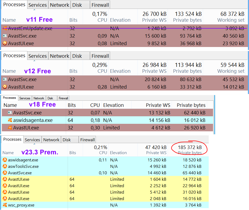Viewport: 249px width, 210px height.
Task: Click the icon of the AvastUI.exe row with 22 964 kB
Action: click(x=5, y=186)
